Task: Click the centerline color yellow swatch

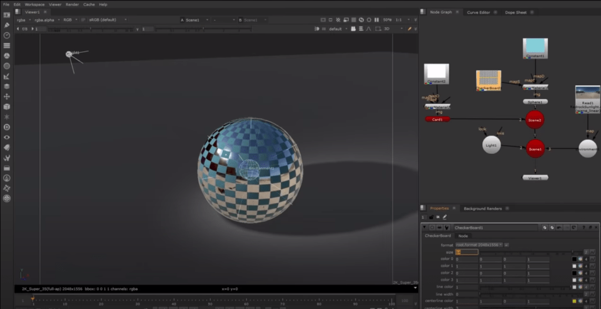Action: [x=575, y=301]
